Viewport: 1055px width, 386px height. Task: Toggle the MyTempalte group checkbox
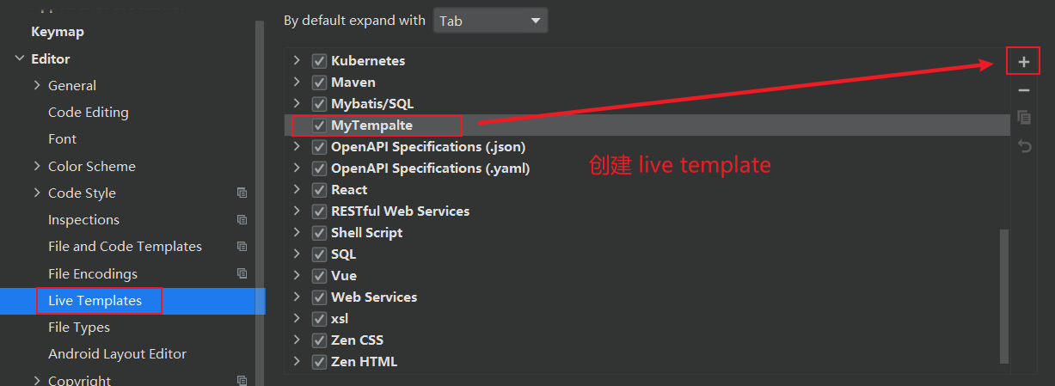point(319,126)
